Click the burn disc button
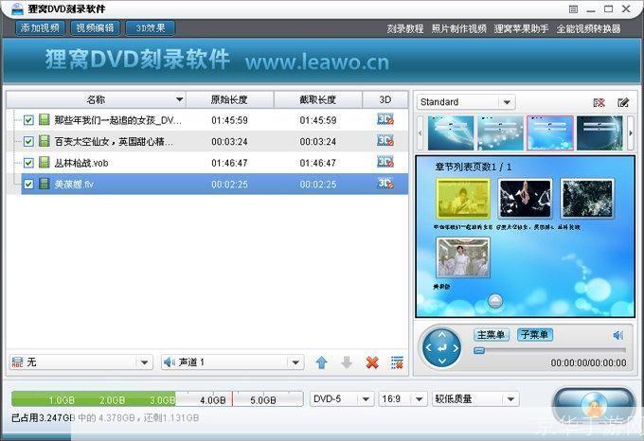The image size is (644, 441). [593, 404]
